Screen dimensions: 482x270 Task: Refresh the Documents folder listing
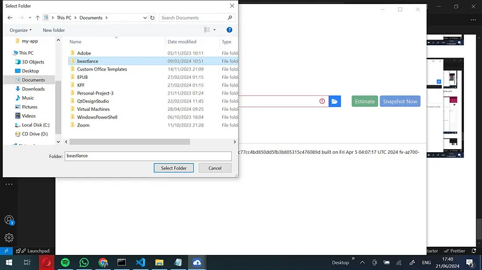(x=153, y=18)
